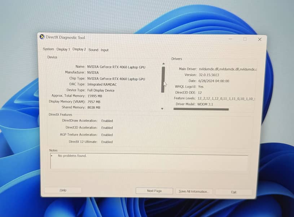Click the DirectX Diagnostic Tool title text

point(65,37)
